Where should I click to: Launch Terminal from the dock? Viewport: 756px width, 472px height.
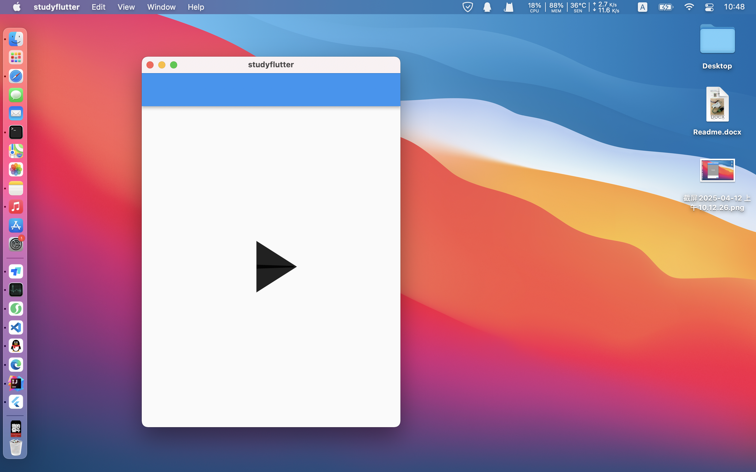point(16,132)
